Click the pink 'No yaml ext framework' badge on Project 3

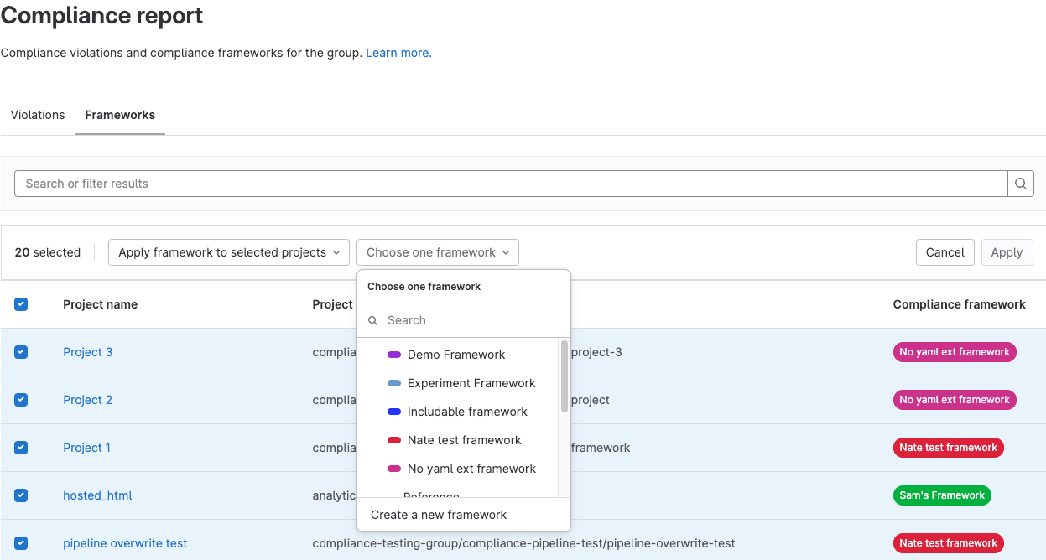pos(954,352)
